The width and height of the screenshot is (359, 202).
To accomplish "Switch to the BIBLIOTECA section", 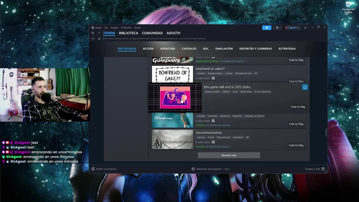I will (128, 33).
